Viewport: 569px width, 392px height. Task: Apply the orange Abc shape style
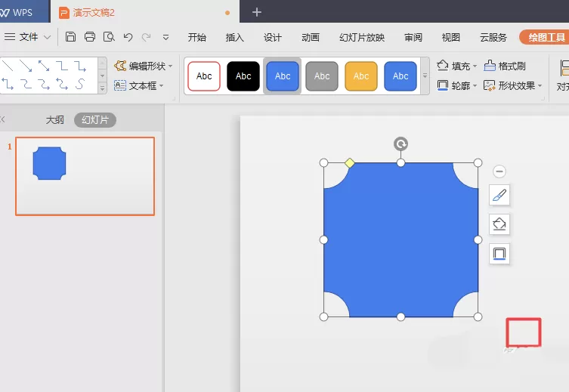[x=361, y=76]
